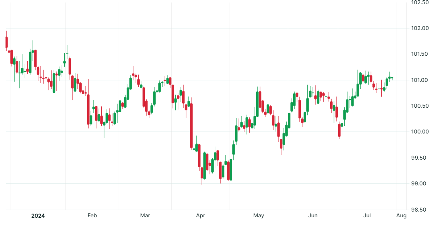Click the last candle on the right before Aug
Image resolution: width=438 pixels, height=230 pixels.
(392, 78)
